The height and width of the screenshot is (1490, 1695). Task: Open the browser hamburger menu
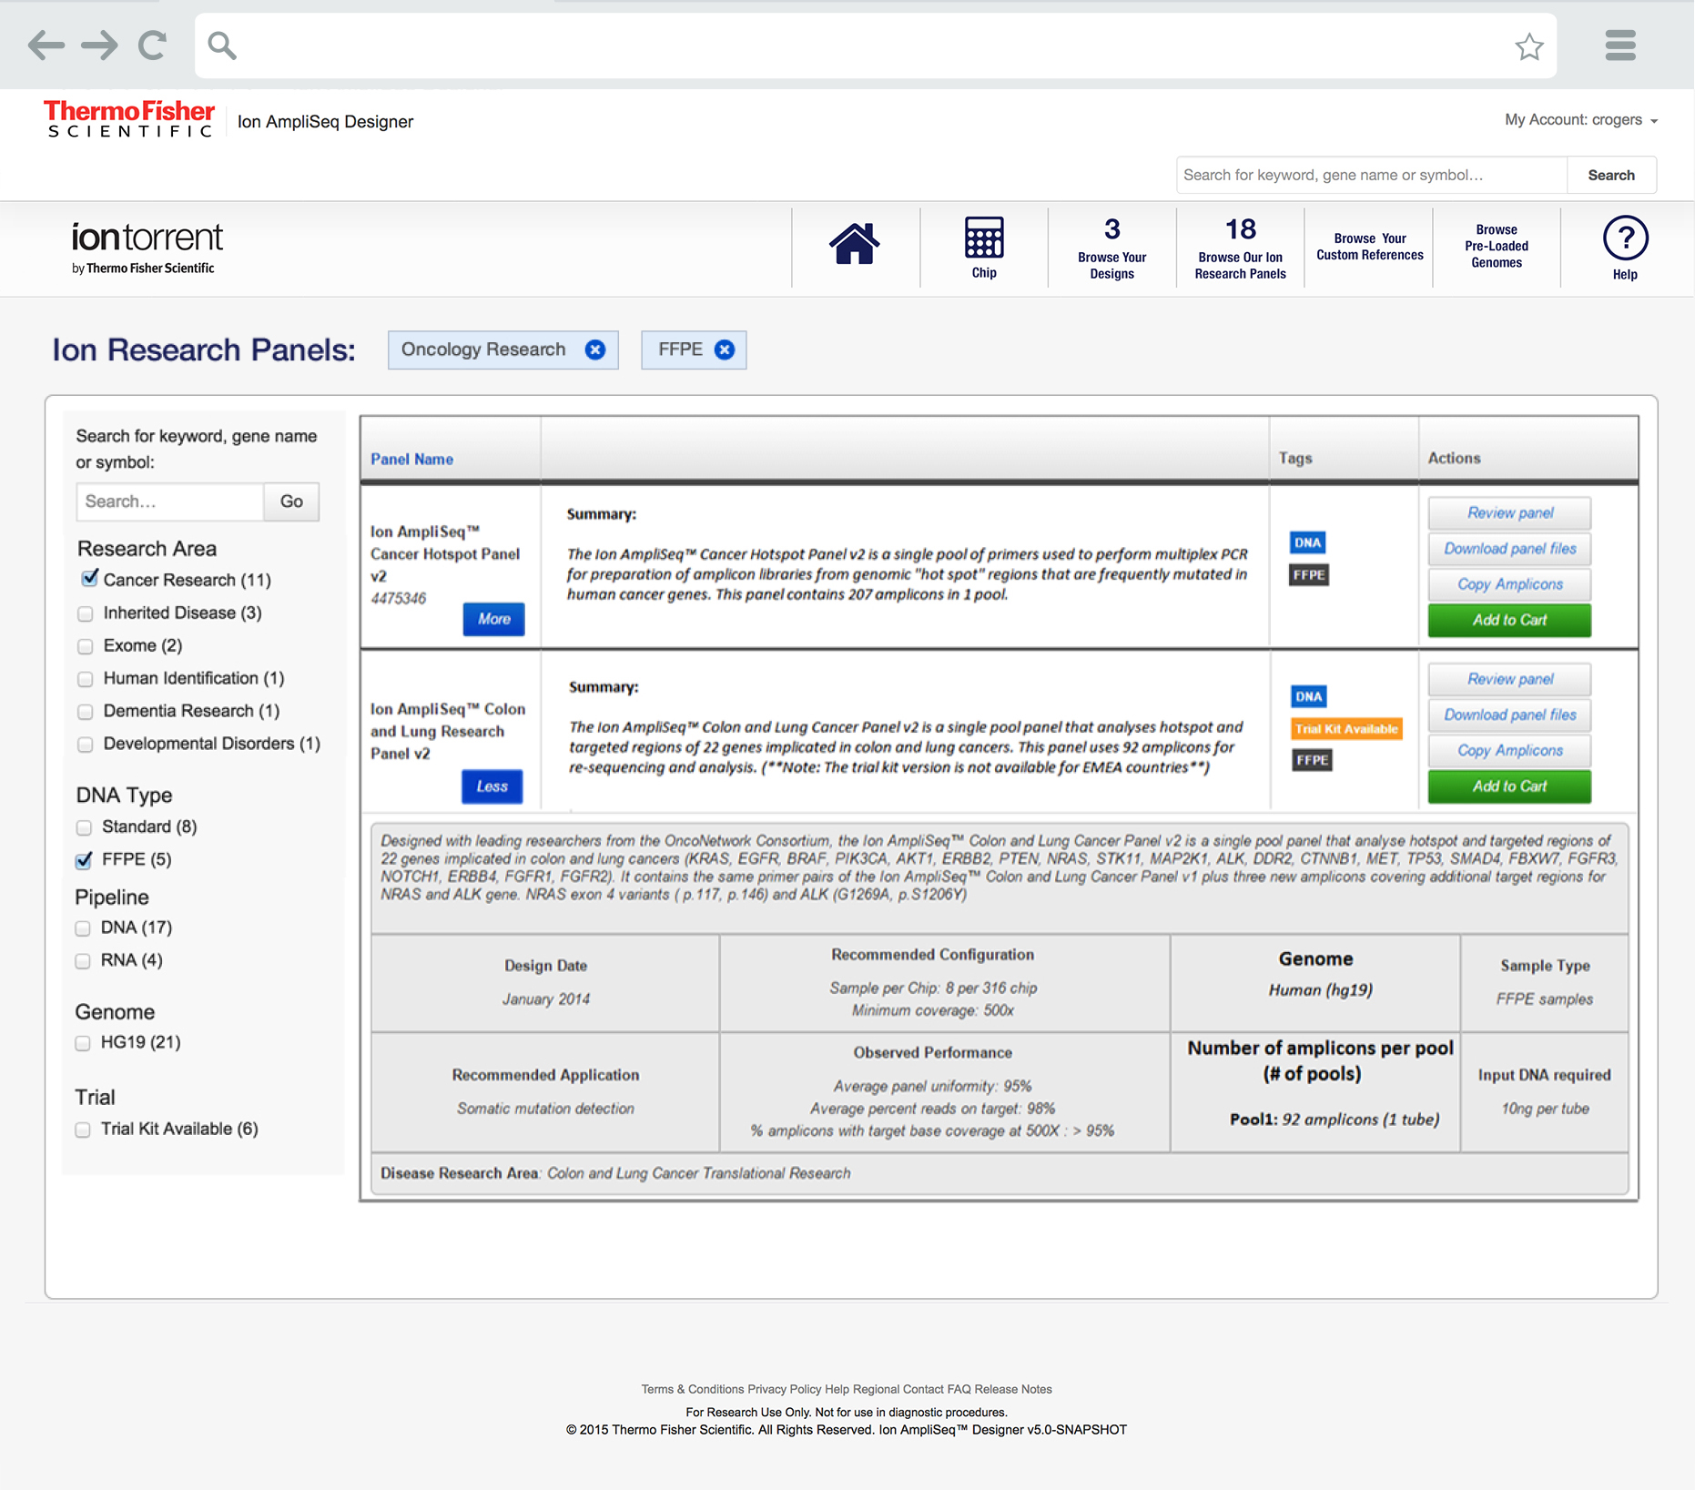tap(1620, 45)
